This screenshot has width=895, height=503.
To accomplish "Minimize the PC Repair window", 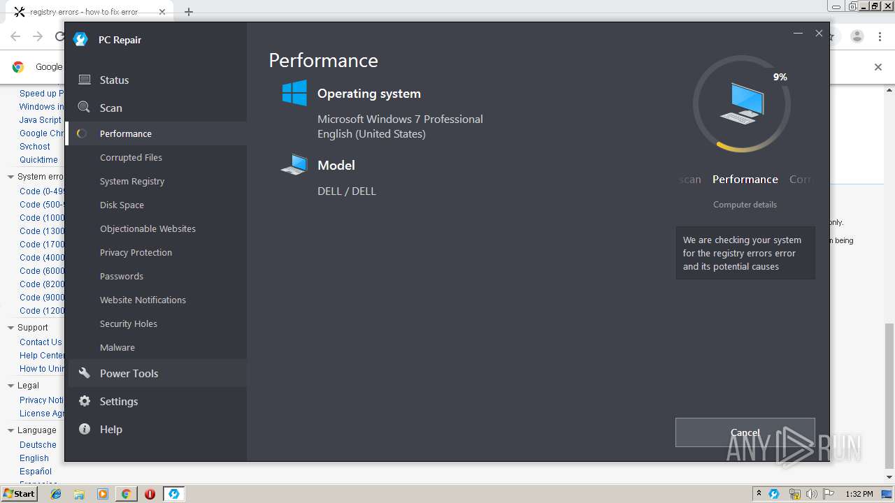I will pyautogui.click(x=798, y=33).
